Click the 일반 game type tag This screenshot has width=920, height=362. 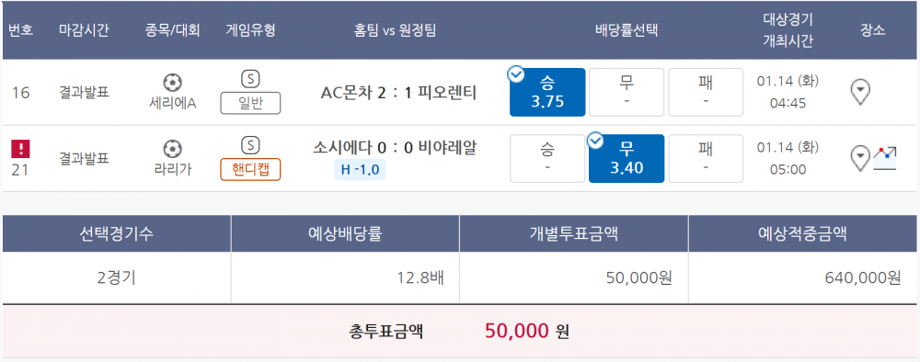pos(250,103)
